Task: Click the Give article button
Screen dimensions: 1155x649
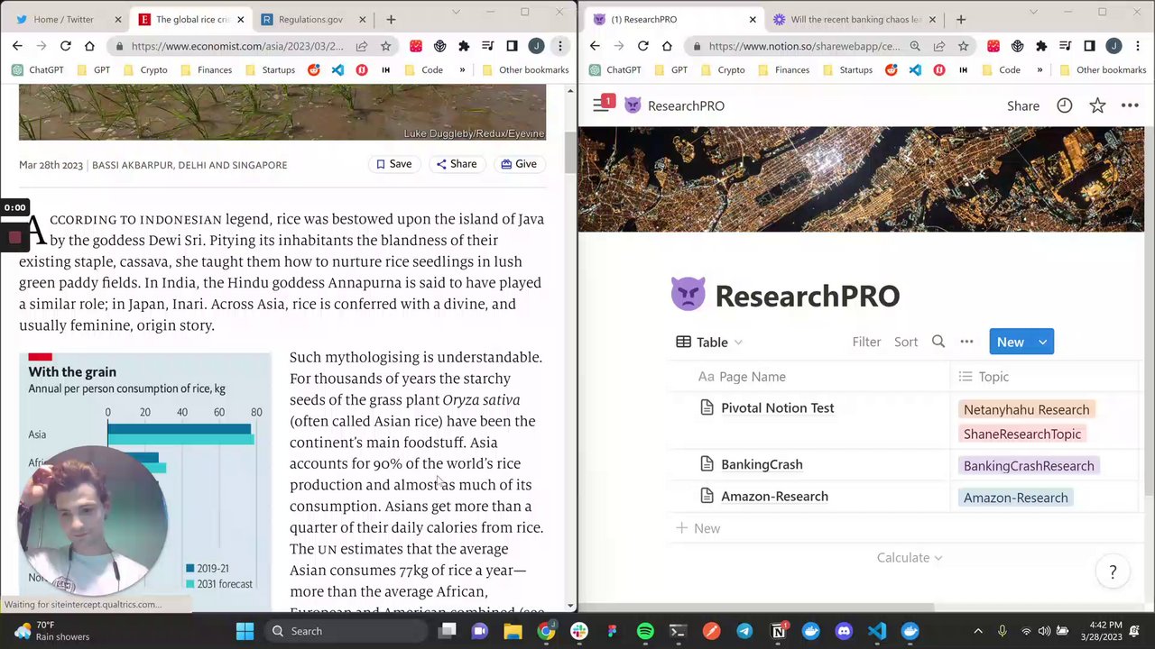Action: point(519,164)
